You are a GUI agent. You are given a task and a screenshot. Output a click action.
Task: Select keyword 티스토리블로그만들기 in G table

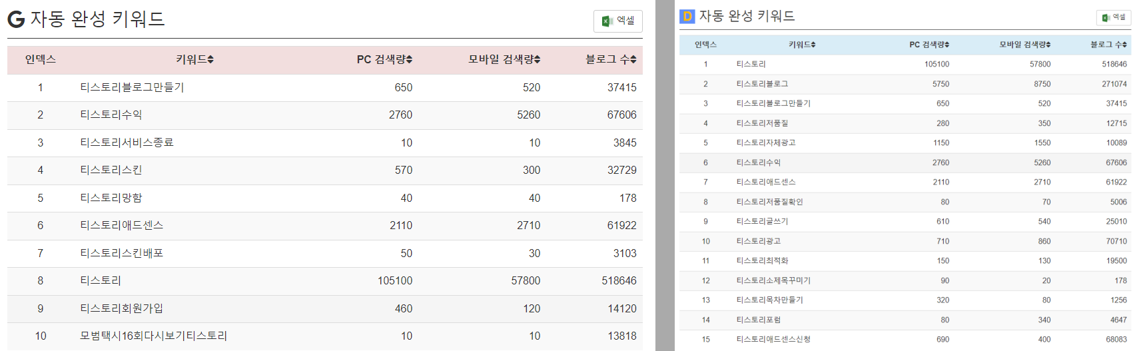click(132, 87)
